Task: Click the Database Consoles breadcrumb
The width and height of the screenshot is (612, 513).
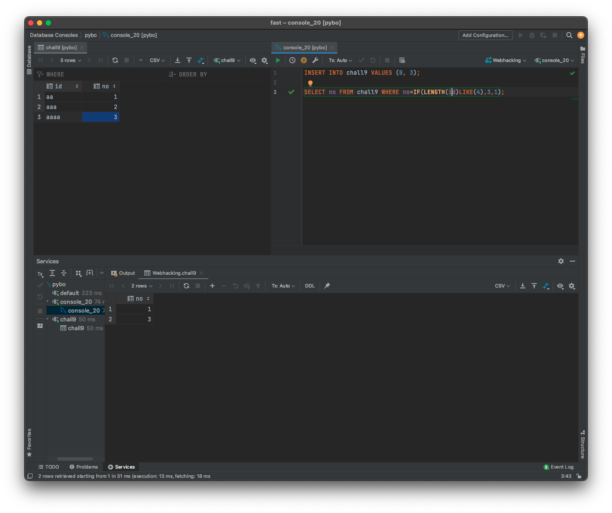Action: (54, 35)
